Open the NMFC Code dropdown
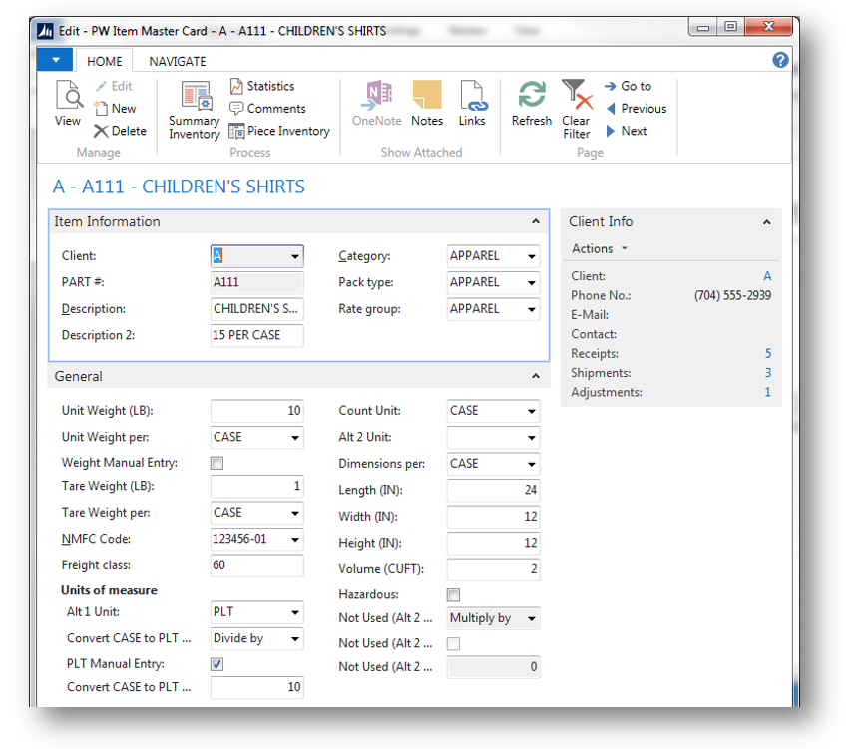Screen dimensions: 863x749 coord(295,540)
